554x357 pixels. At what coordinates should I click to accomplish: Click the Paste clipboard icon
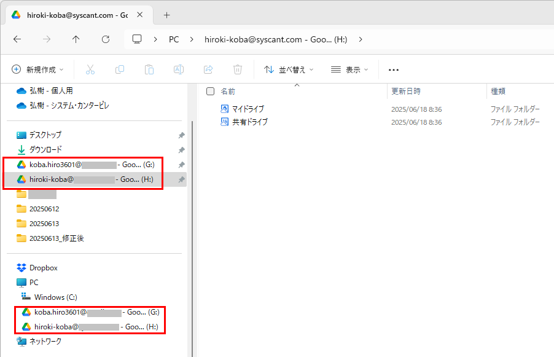click(x=149, y=69)
